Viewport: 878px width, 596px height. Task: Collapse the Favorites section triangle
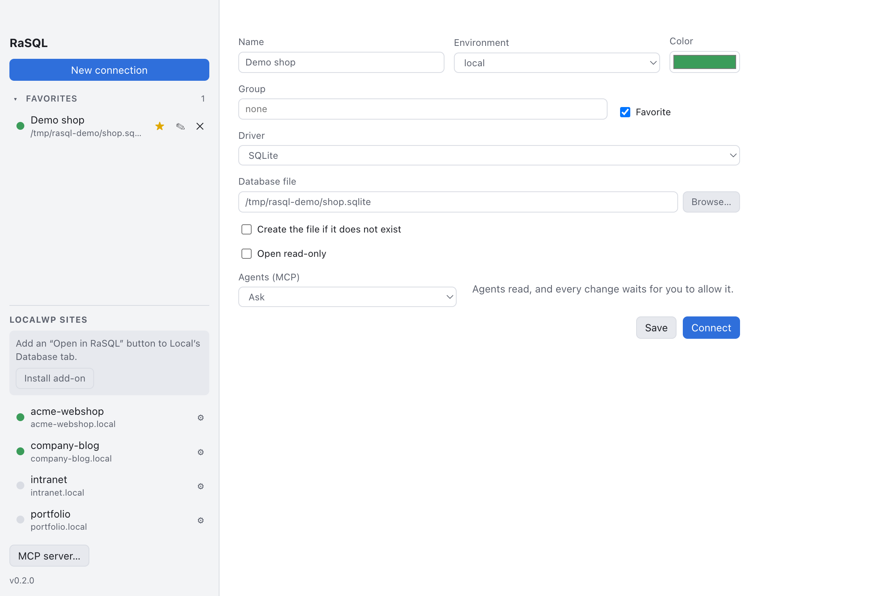[15, 99]
